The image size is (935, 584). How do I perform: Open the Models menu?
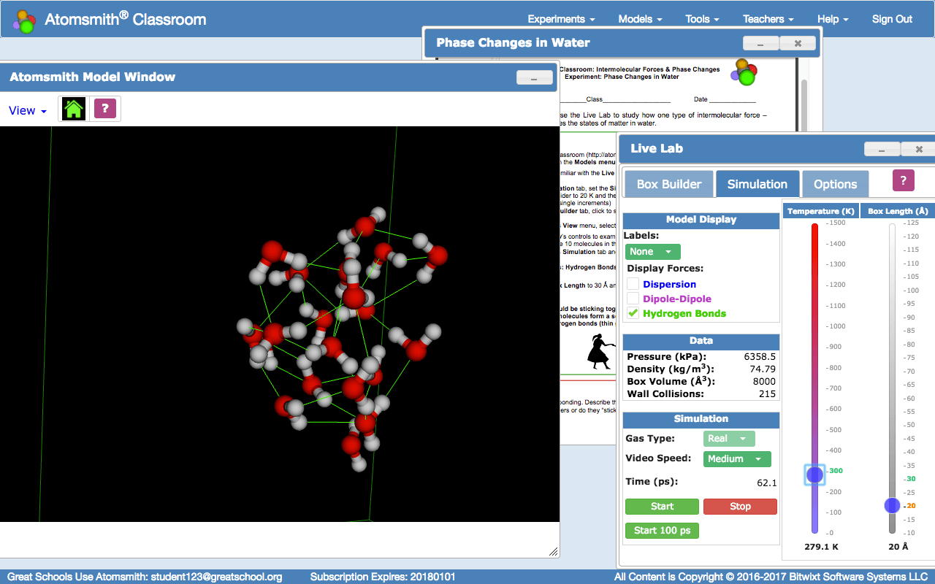(640, 19)
